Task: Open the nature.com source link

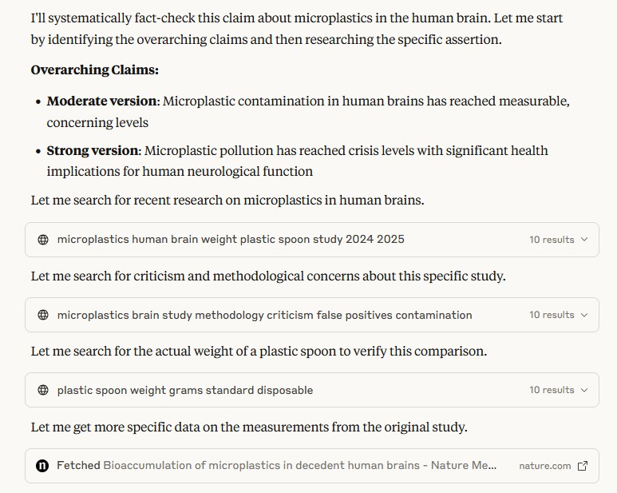Action: [545, 466]
